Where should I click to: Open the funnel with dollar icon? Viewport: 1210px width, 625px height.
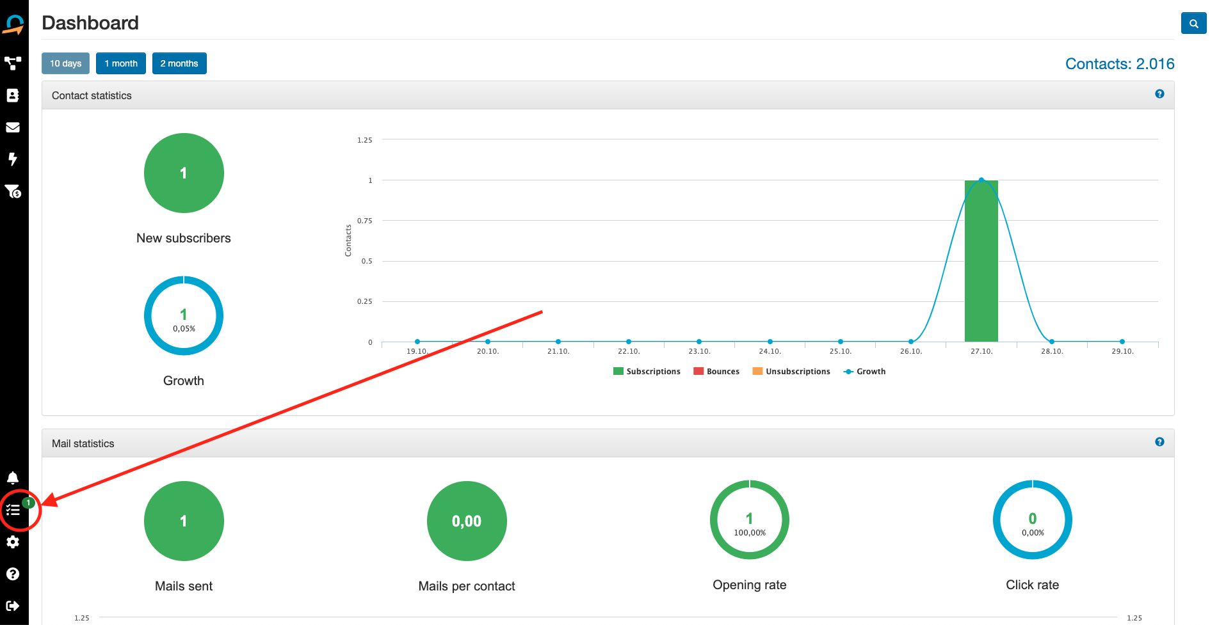click(13, 191)
